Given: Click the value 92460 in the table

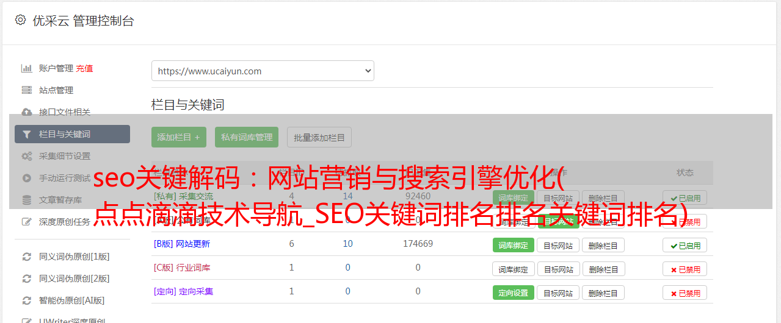Looking at the screenshot, I should pos(418,196).
